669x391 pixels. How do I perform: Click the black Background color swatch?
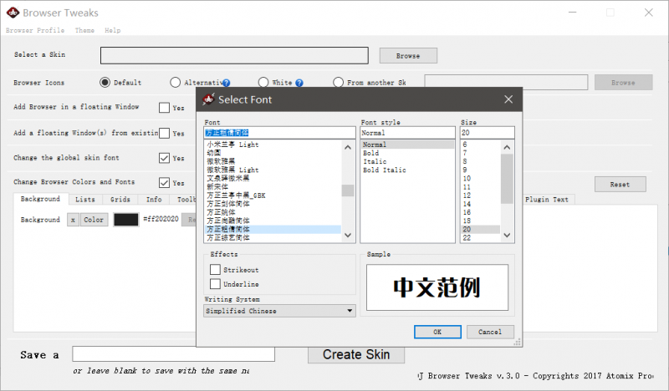pos(126,220)
